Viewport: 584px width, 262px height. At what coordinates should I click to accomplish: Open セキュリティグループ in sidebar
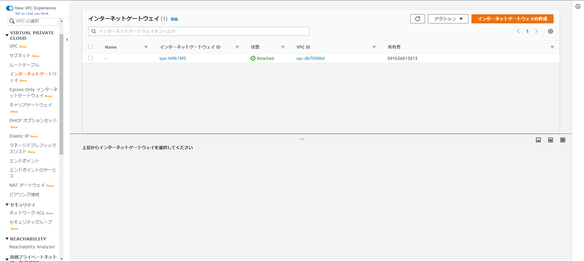[31, 222]
